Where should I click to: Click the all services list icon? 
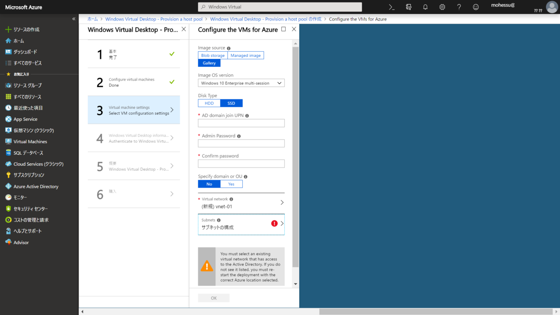[8, 63]
